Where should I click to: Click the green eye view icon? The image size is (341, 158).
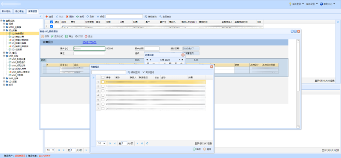(x=78, y=17)
